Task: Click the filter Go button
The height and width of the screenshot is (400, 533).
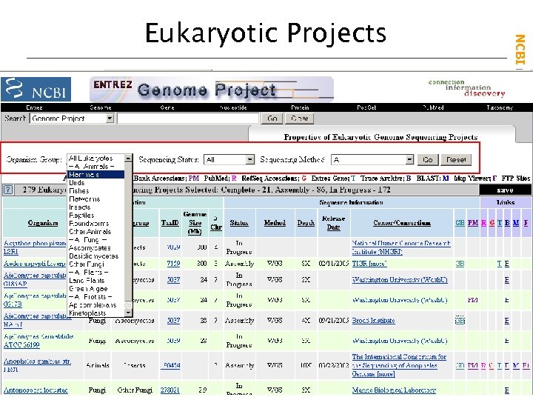Action: 428,159
